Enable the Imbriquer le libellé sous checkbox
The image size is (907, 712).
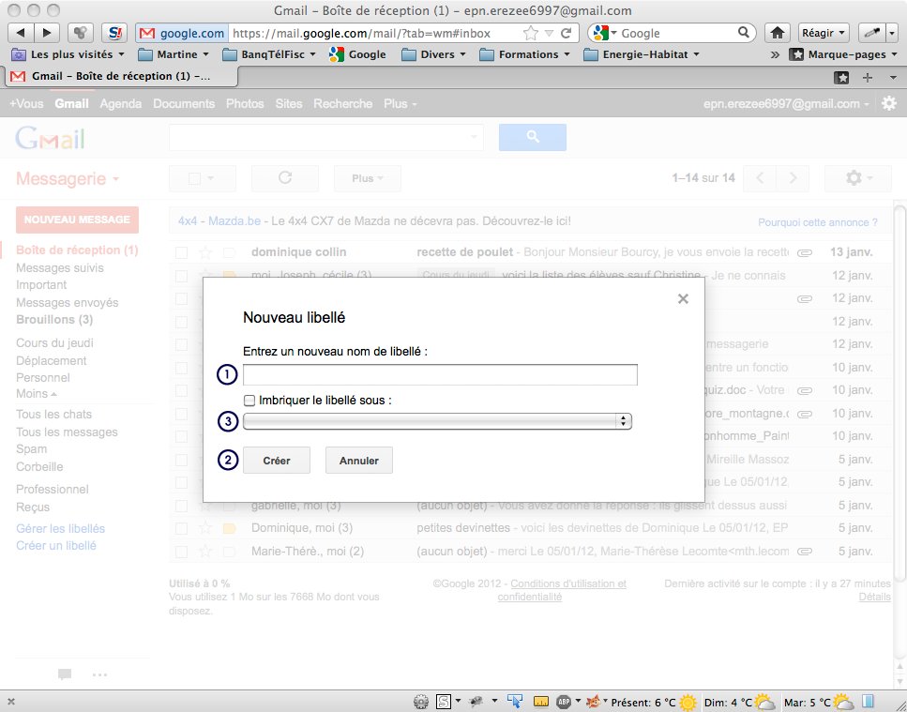point(249,401)
